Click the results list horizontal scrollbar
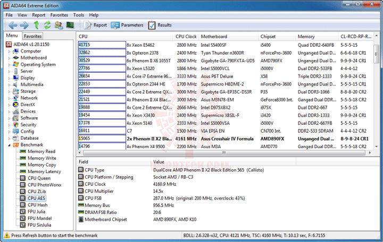The width and height of the screenshot is (383, 242). (x=224, y=153)
